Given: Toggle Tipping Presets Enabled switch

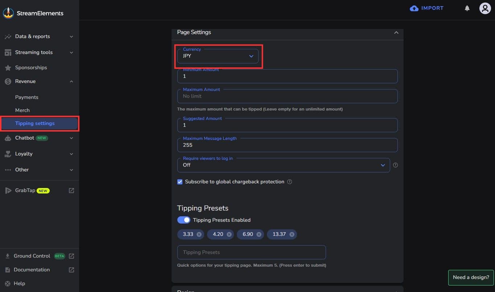Looking at the screenshot, I should pos(183,220).
